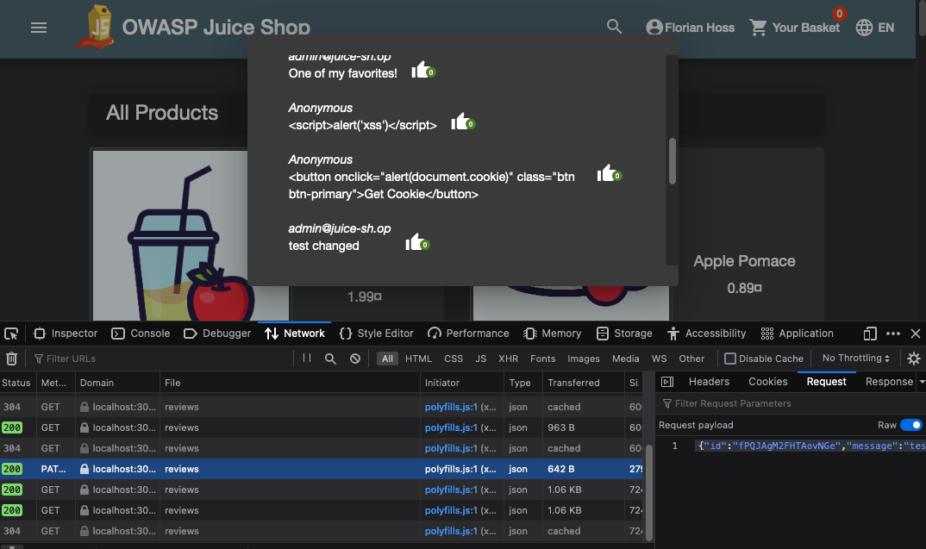Open the Accessibility tab
The height and width of the screenshot is (549, 926).
point(706,334)
